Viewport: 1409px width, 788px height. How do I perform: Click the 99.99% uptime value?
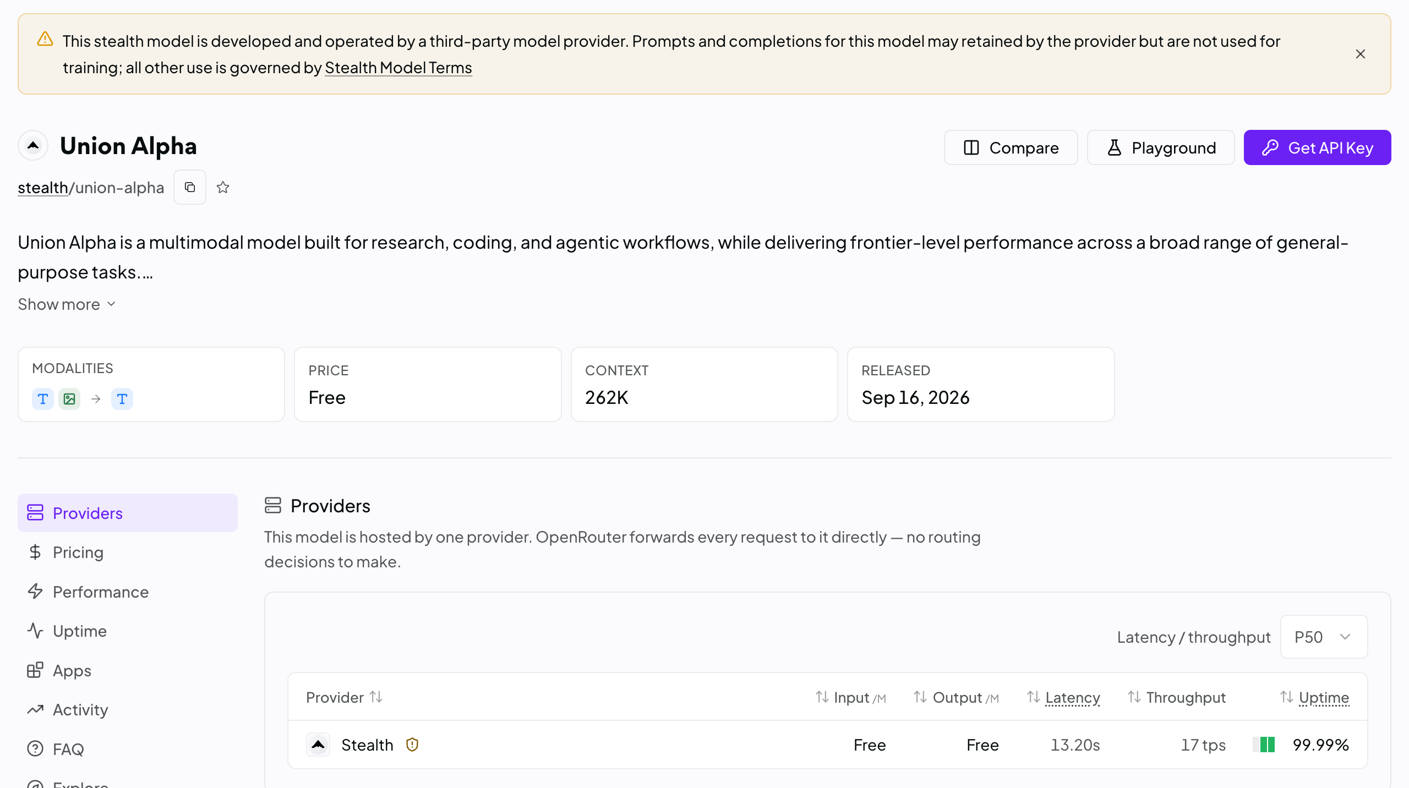click(1321, 745)
